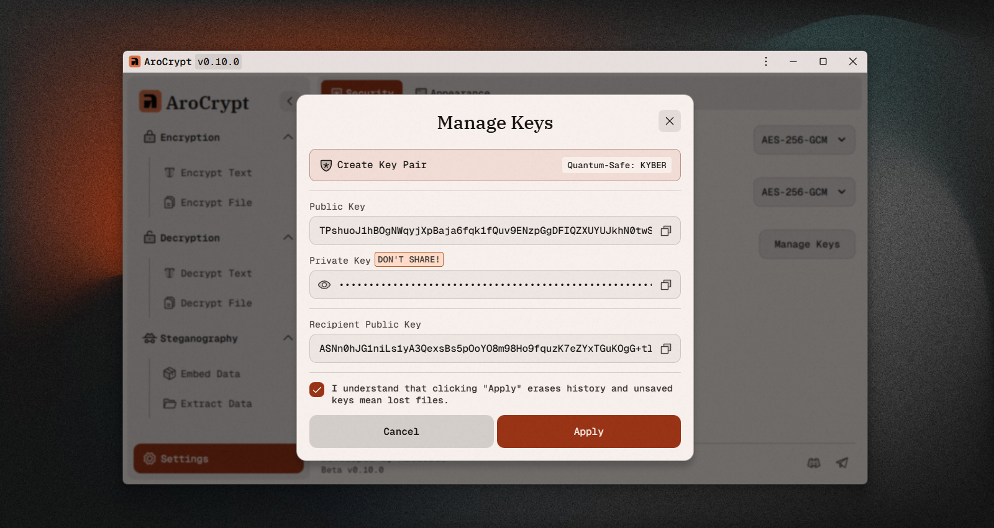Image resolution: width=994 pixels, height=528 pixels.
Task: Click the Telegram paper plane icon
Action: coord(842,463)
